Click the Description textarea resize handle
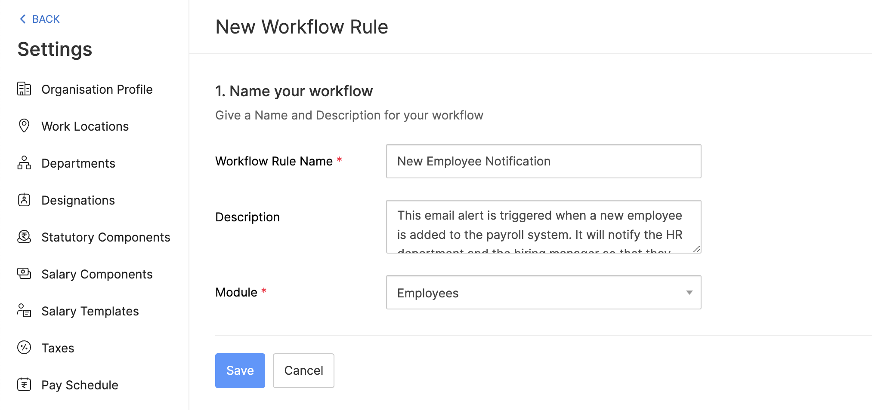872x410 pixels. (696, 249)
